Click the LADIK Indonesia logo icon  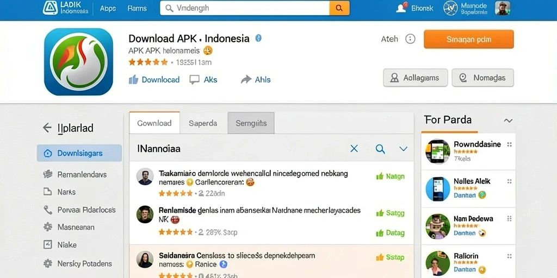click(49, 8)
